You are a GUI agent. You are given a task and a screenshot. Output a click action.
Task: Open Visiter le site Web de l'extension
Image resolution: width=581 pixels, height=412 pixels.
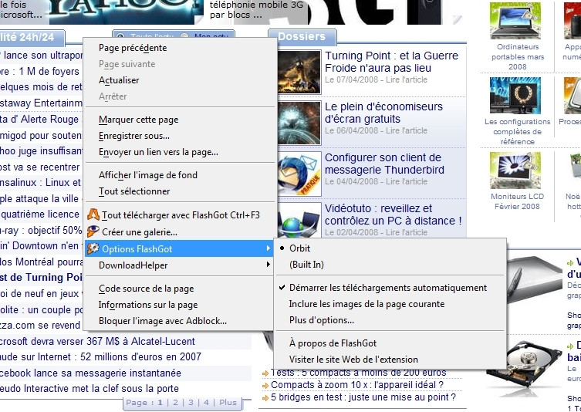tap(353, 360)
